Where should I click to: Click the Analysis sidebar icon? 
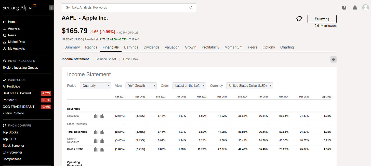pyautogui.click(x=4, y=29)
